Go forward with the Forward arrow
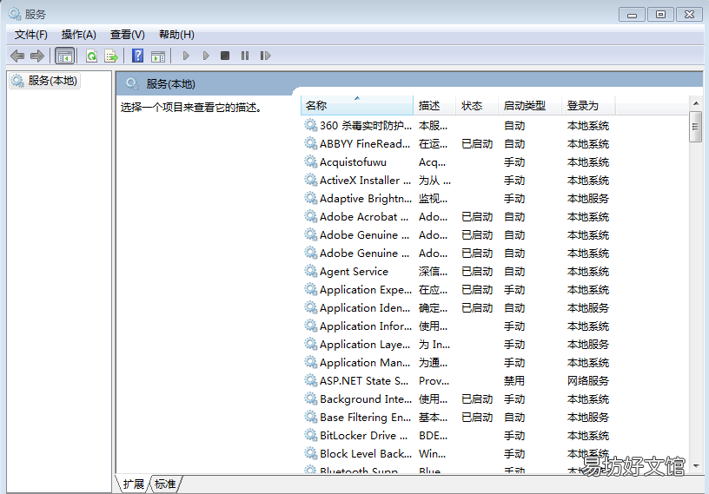The image size is (709, 494). 37,56
